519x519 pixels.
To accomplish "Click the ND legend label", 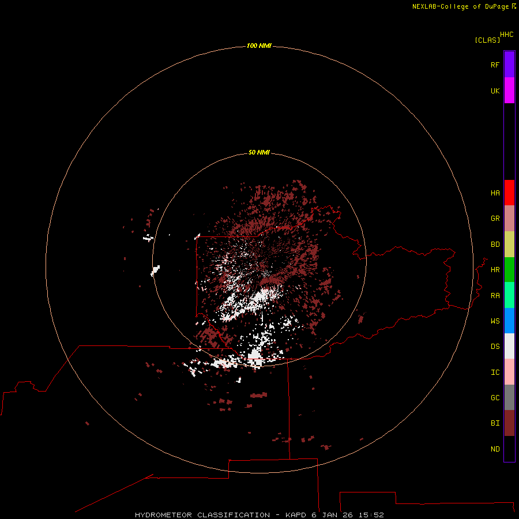I will point(495,449).
